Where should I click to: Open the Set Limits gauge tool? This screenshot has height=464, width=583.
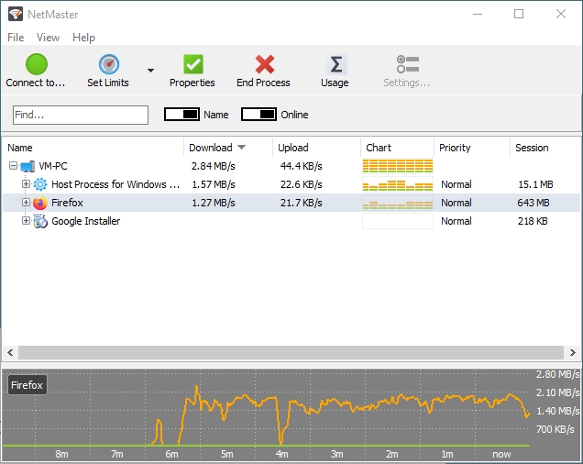(x=108, y=65)
